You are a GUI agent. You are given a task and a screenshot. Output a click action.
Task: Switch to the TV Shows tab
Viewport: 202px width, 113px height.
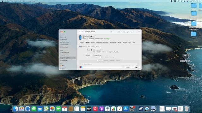(99, 43)
